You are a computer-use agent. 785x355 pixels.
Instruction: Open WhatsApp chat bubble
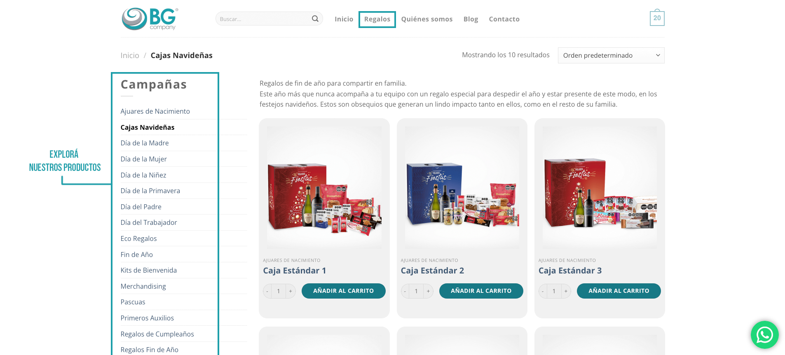(x=764, y=335)
